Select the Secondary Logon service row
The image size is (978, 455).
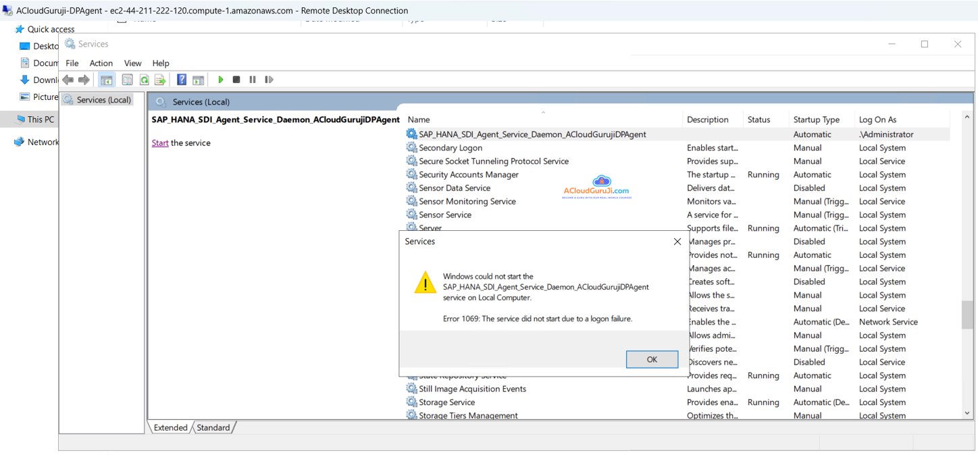tap(451, 148)
